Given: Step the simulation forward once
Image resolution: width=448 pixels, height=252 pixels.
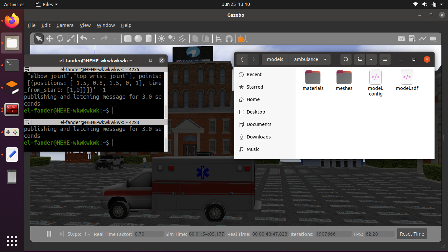Looking at the screenshot, I should pos(62,234).
